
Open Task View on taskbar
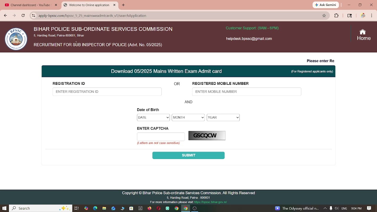point(77,208)
